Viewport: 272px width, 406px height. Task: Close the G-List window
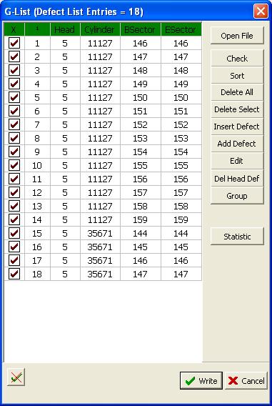click(261, 11)
